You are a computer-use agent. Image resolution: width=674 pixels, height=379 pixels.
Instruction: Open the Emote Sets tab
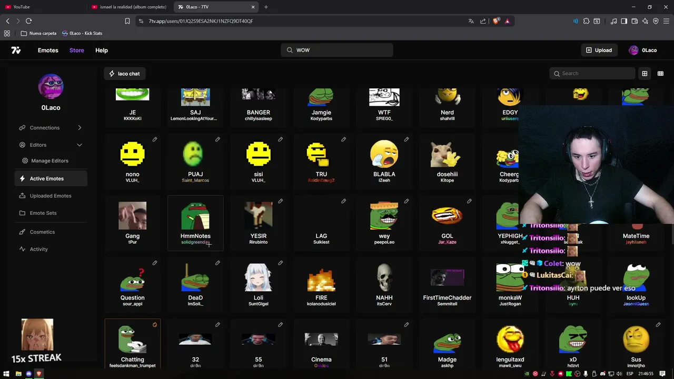point(51,213)
